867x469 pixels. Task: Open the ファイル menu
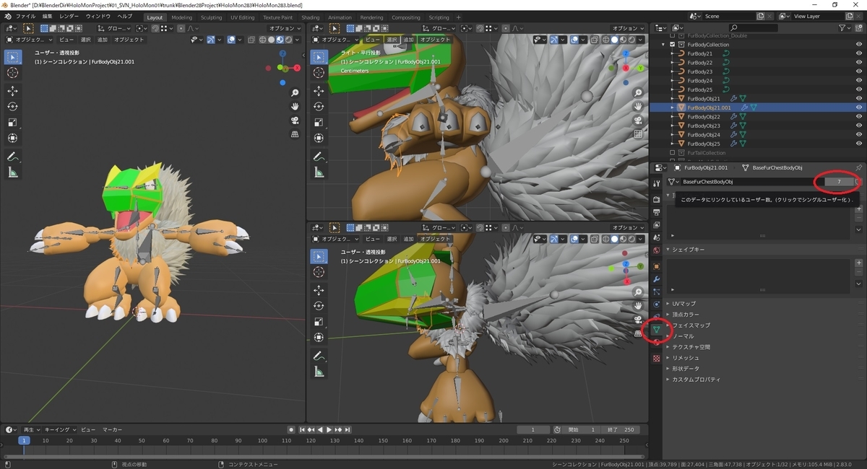(25, 17)
